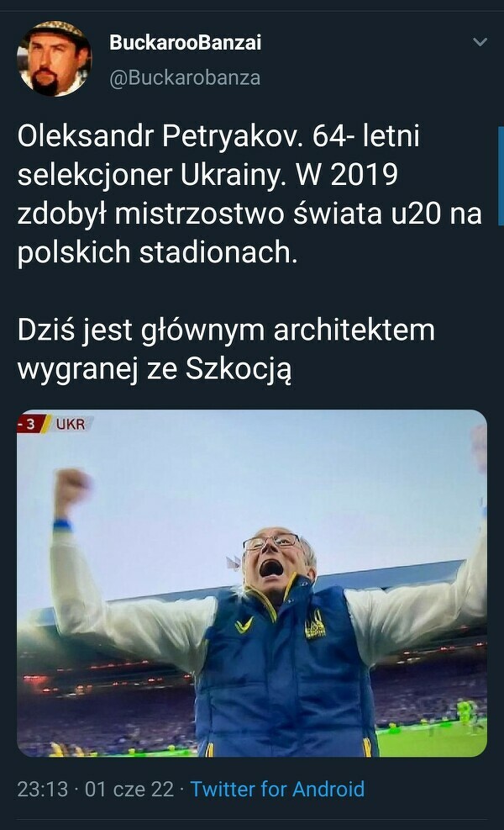The image size is (504, 830).
Task: Click the blue scrollbar indicator on right edge
Action: click(501, 176)
